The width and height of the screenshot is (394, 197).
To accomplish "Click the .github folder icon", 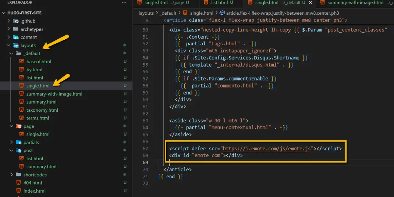I will [16, 21].
